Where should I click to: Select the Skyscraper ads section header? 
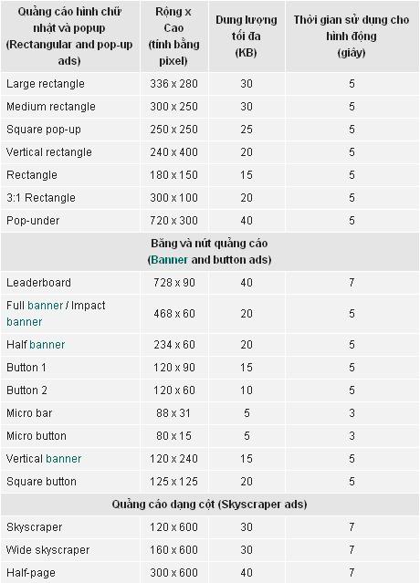pos(209,505)
